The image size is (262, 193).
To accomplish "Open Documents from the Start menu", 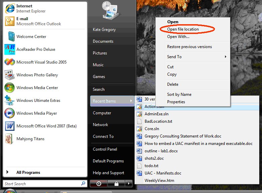I will [103, 41].
